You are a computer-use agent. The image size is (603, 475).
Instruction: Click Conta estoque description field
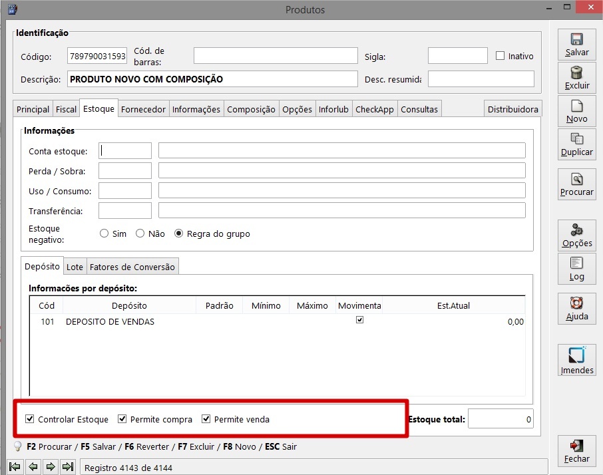342,150
